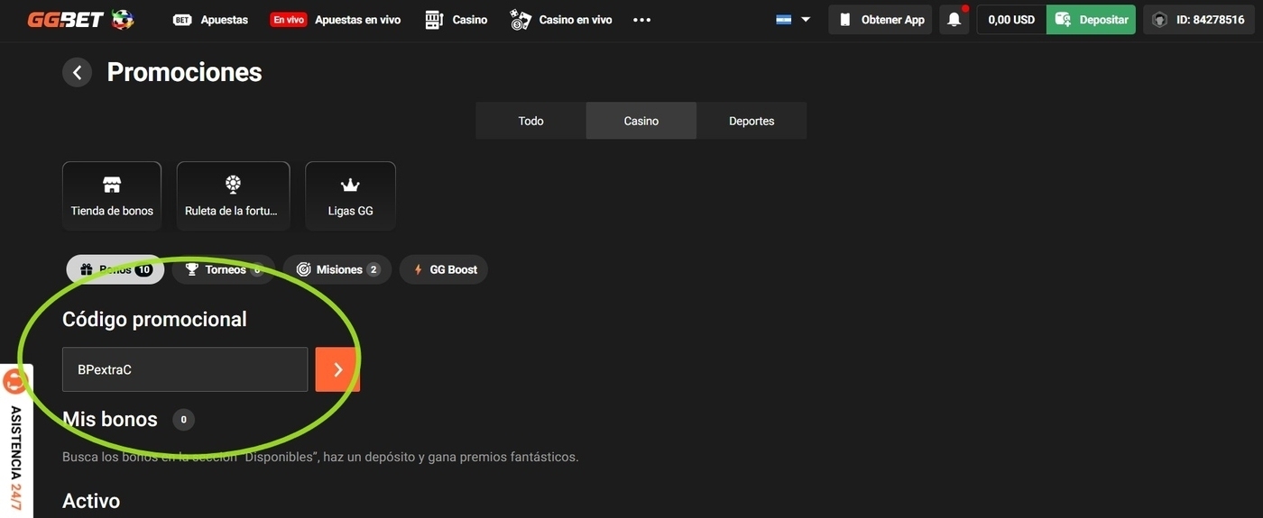Open Tienda de bonos tile
Viewport: 1263px width, 518px height.
(112, 195)
